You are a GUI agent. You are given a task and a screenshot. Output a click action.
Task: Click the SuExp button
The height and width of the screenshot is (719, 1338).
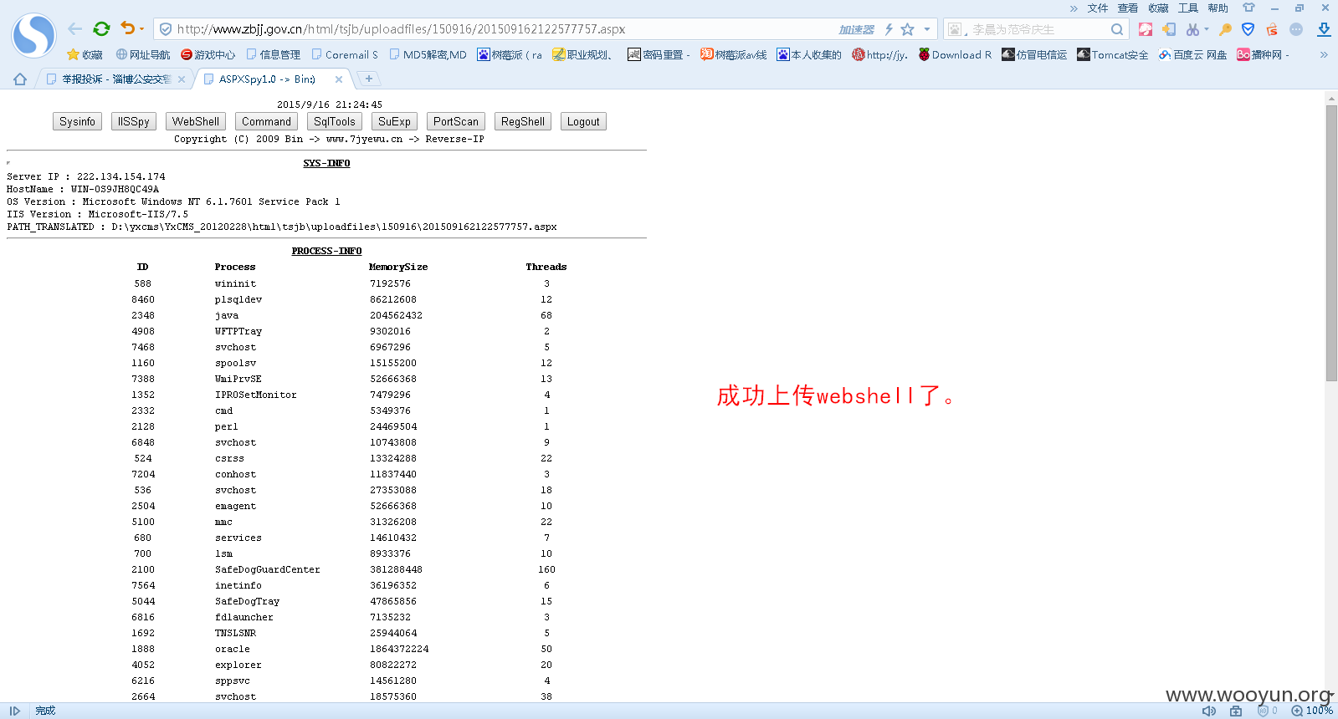pyautogui.click(x=394, y=121)
